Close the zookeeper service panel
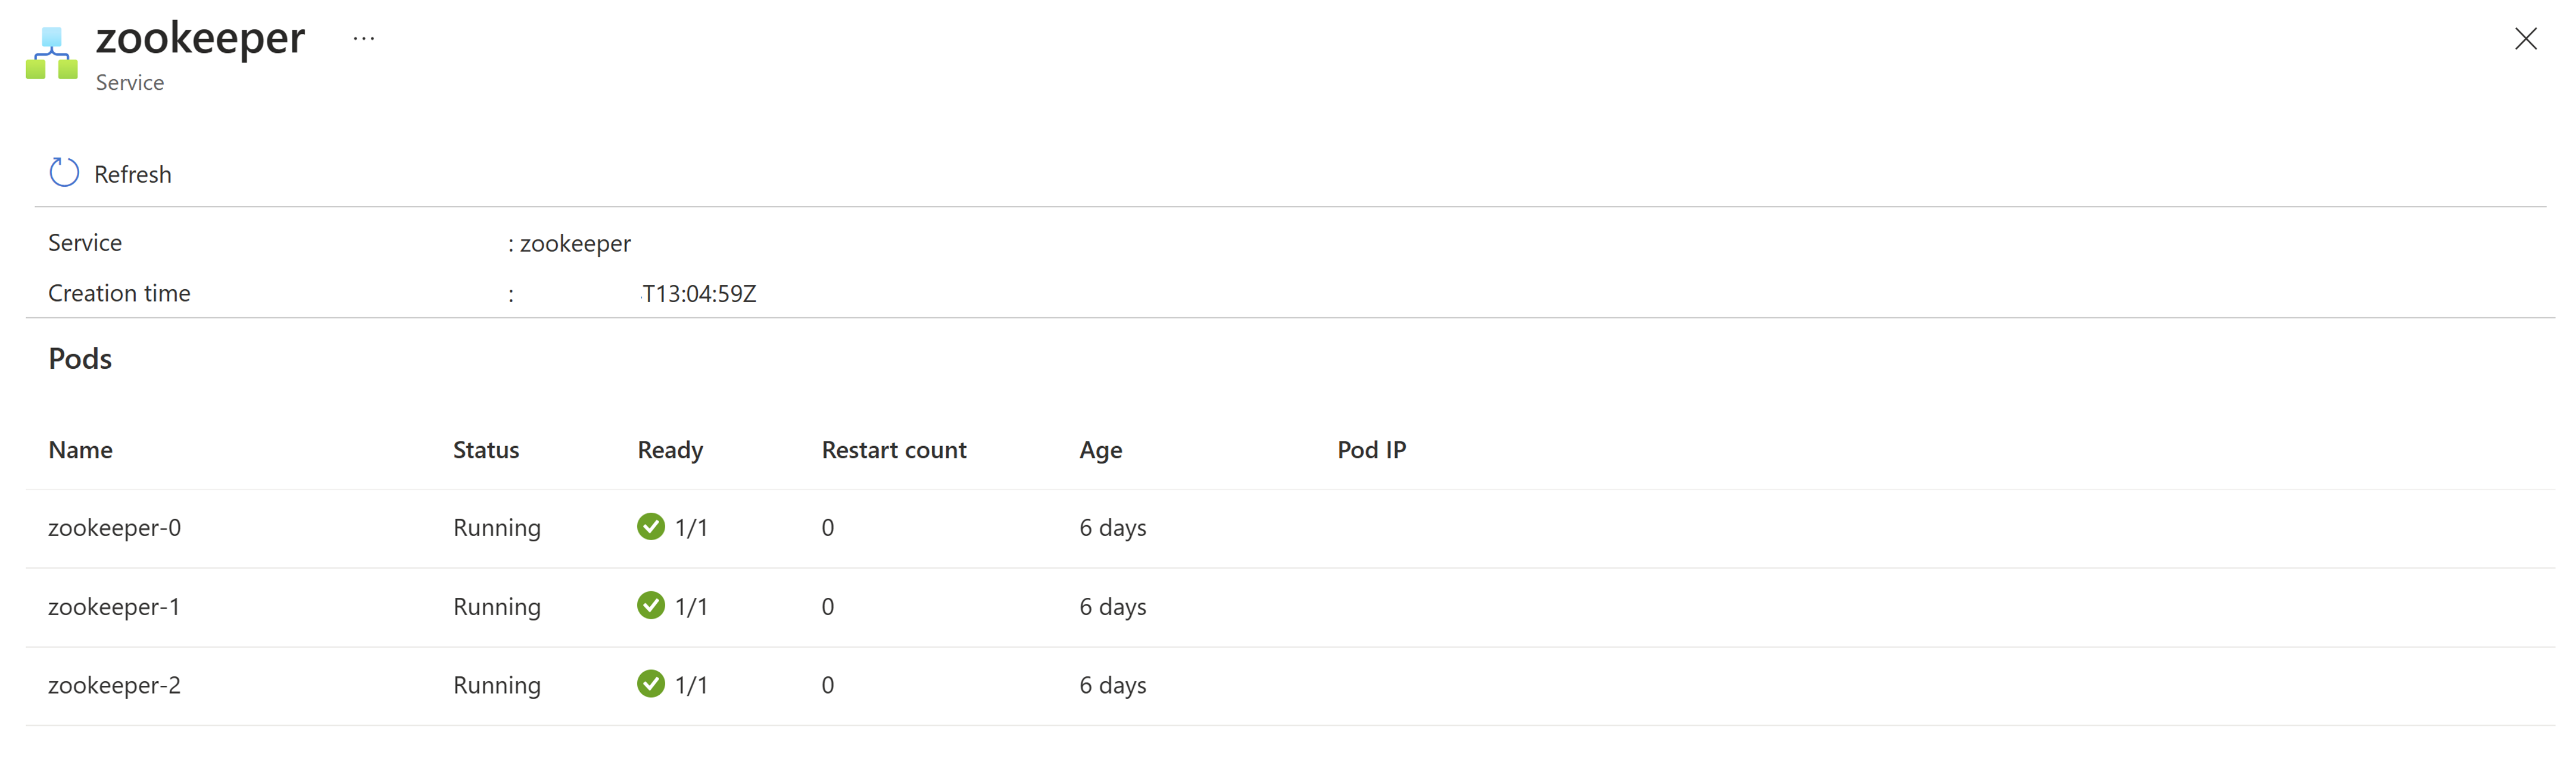The image size is (2576, 765). (2525, 39)
